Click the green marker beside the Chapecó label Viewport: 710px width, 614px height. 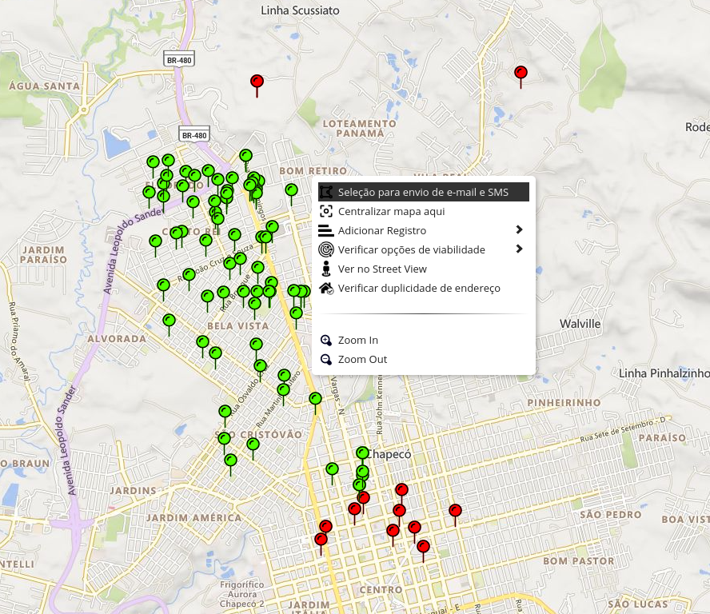click(362, 453)
